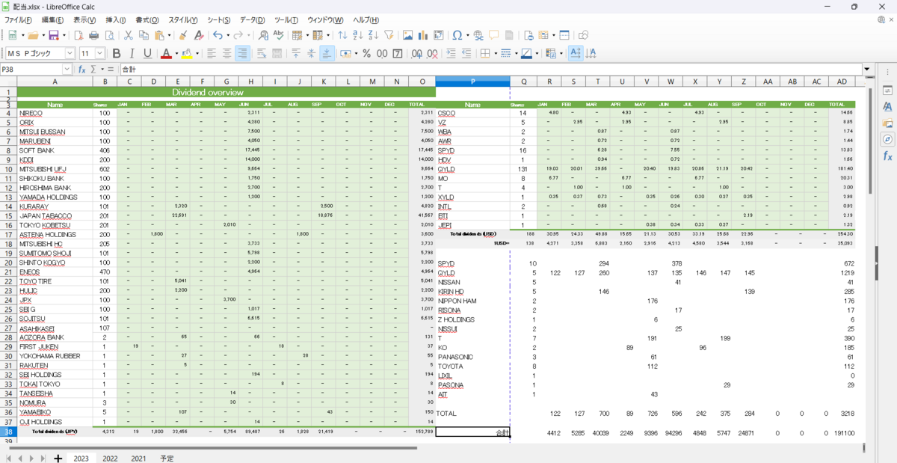Click the Insert Image icon
This screenshot has height=463, width=897.
point(407,35)
